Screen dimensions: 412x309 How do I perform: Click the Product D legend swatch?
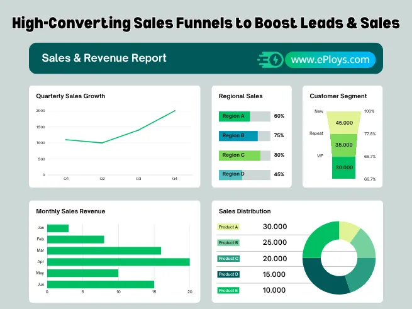[x=228, y=274]
